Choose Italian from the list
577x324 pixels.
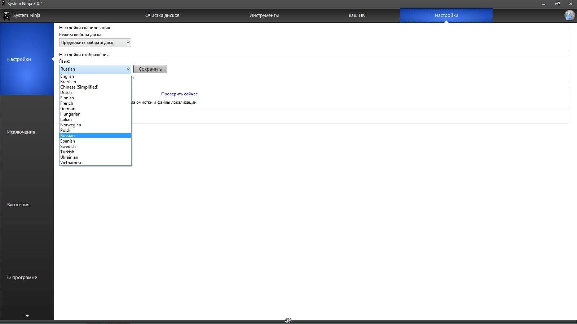(95, 120)
